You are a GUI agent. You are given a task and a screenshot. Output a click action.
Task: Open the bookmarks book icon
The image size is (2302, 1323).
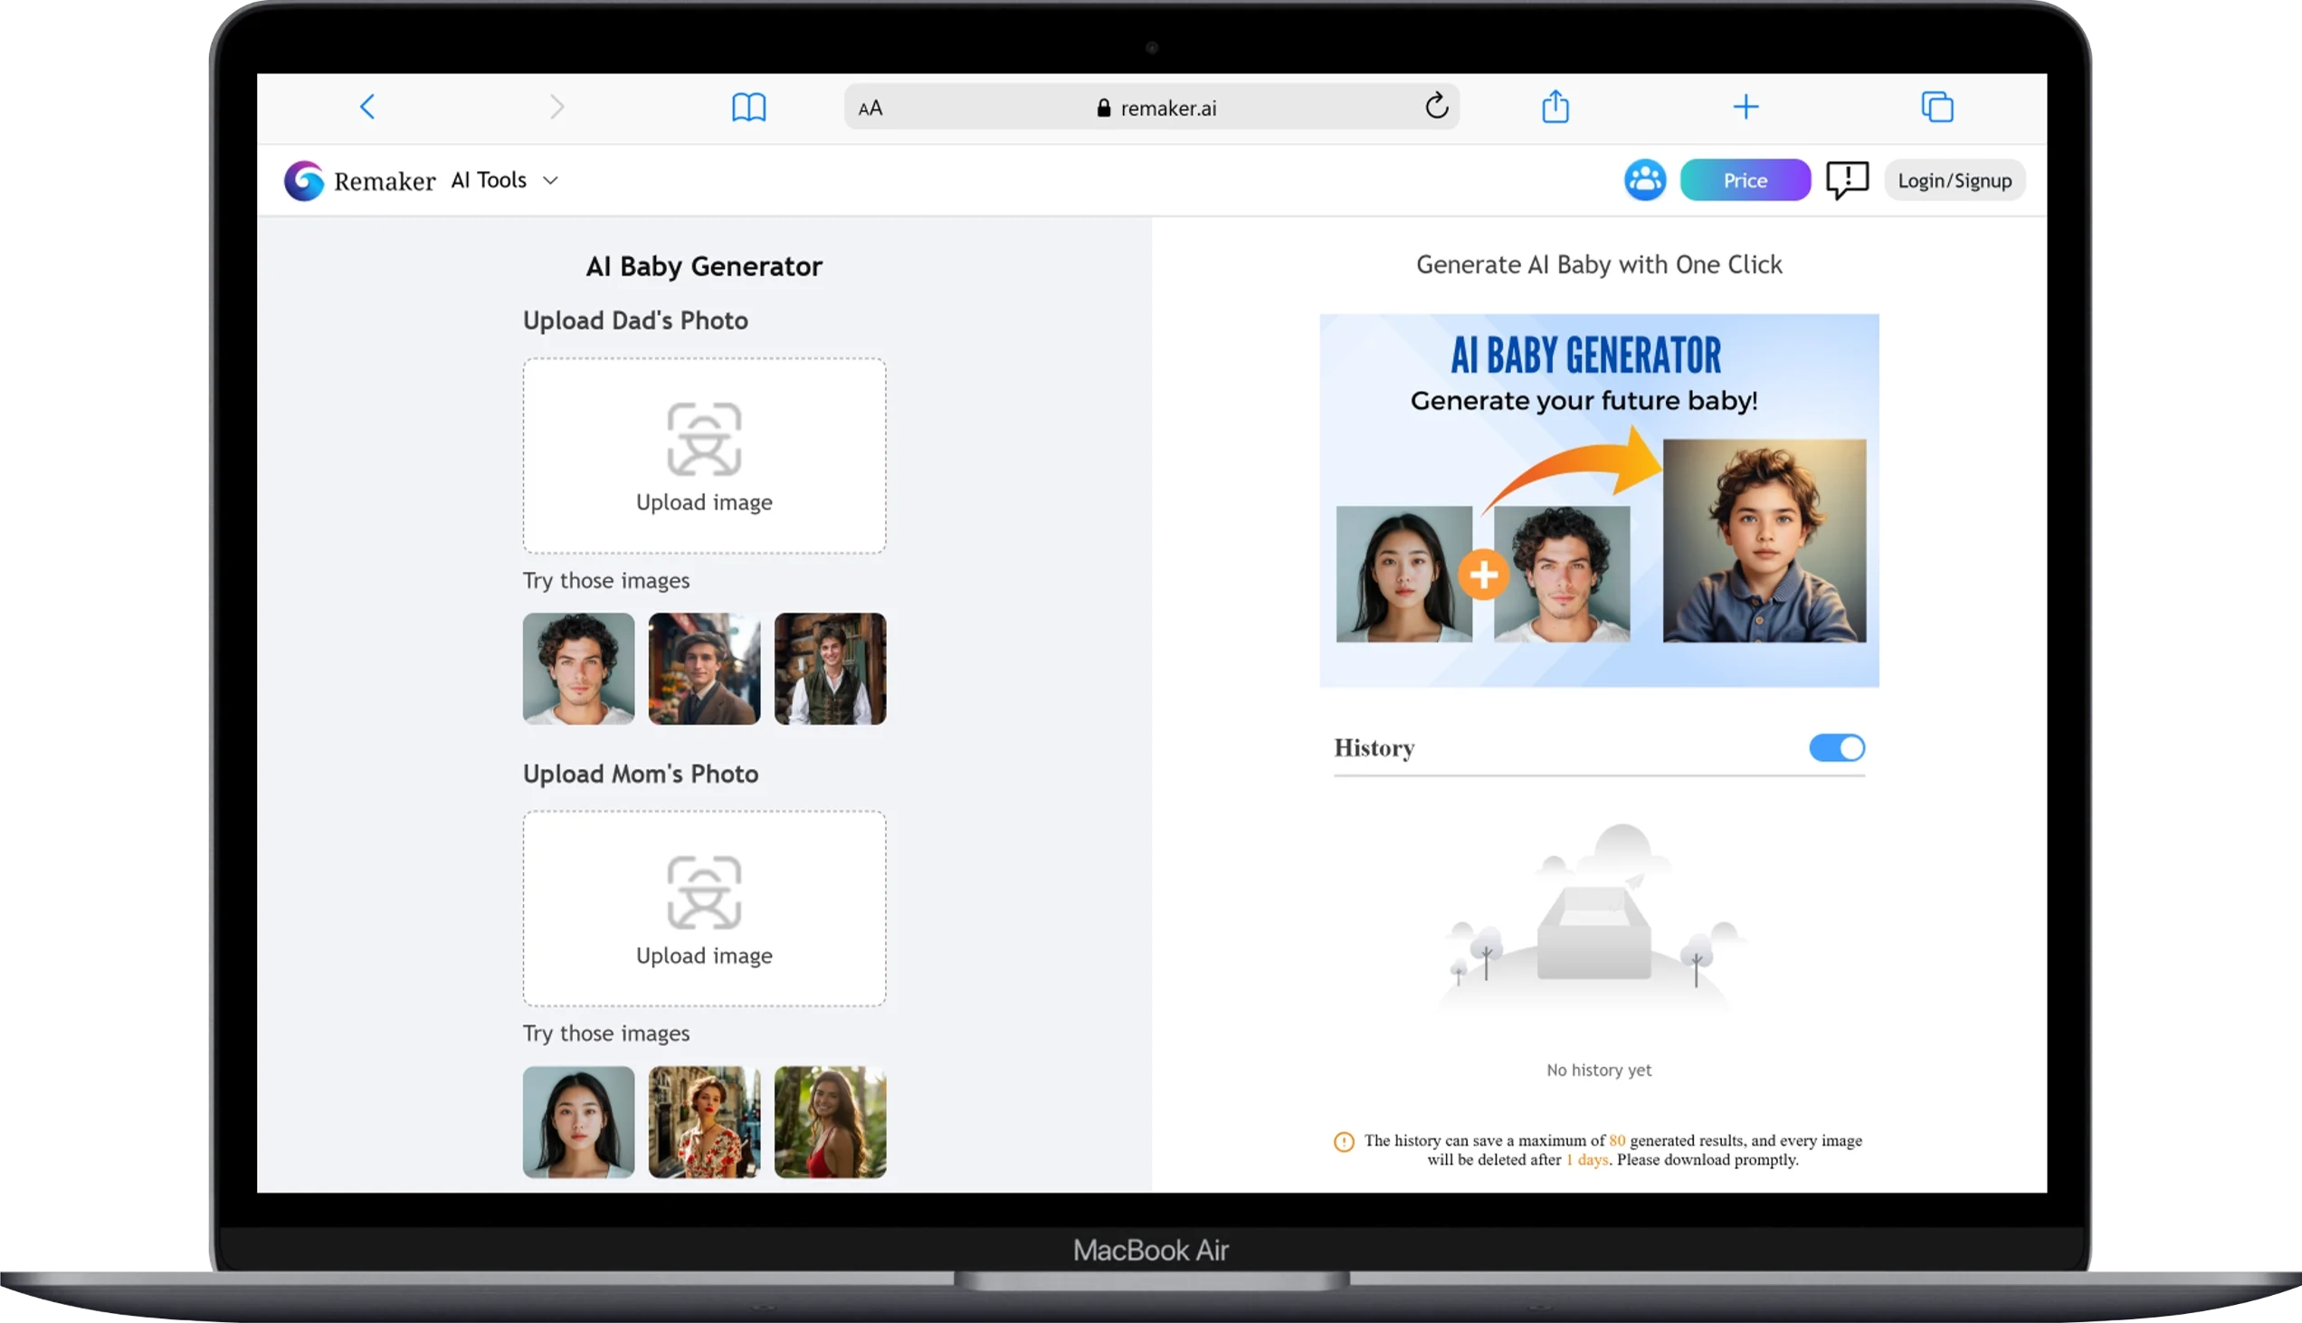748,107
